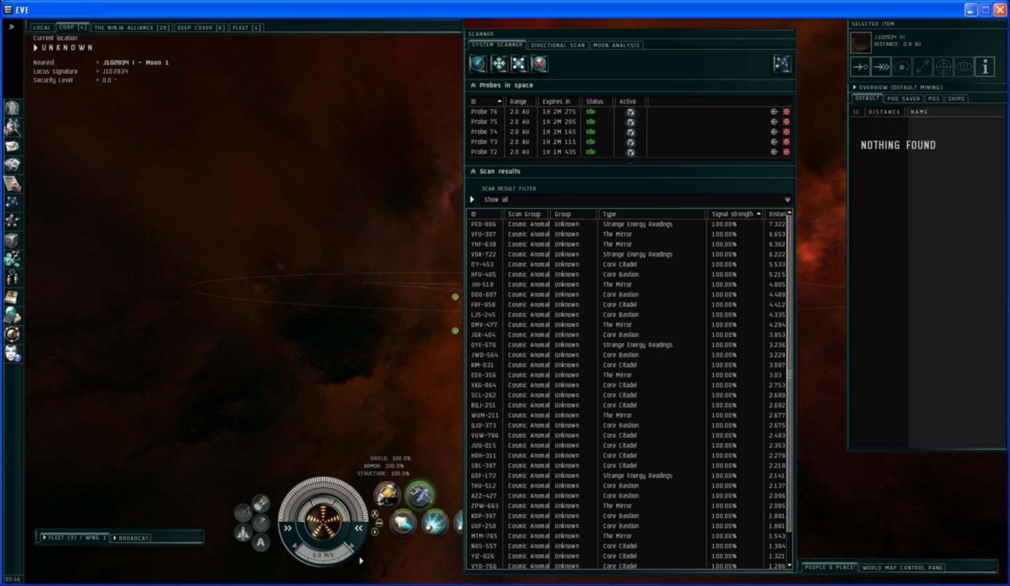Uncheck Active checkbox for Probe 75

click(x=630, y=122)
